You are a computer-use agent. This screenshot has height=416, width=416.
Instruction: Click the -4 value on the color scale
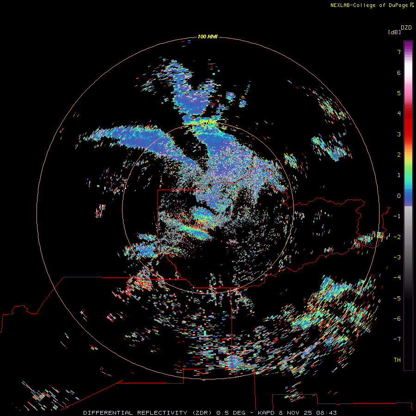click(x=397, y=278)
